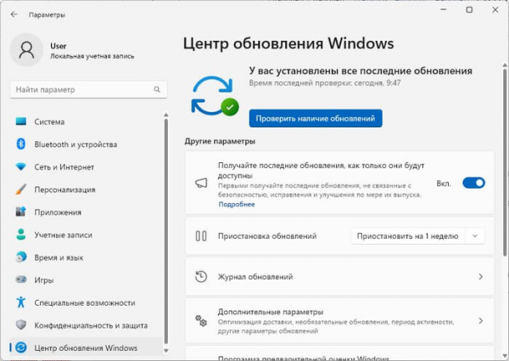Click the globe clock icon for Время и язык

[21, 257]
